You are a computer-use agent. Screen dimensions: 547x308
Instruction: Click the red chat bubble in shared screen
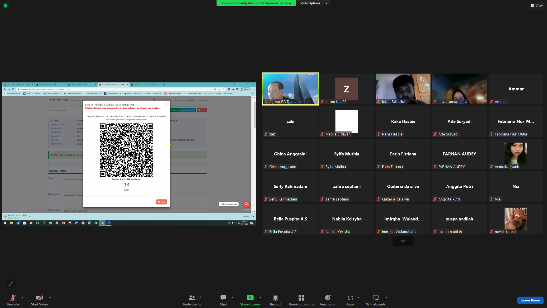pos(246,204)
